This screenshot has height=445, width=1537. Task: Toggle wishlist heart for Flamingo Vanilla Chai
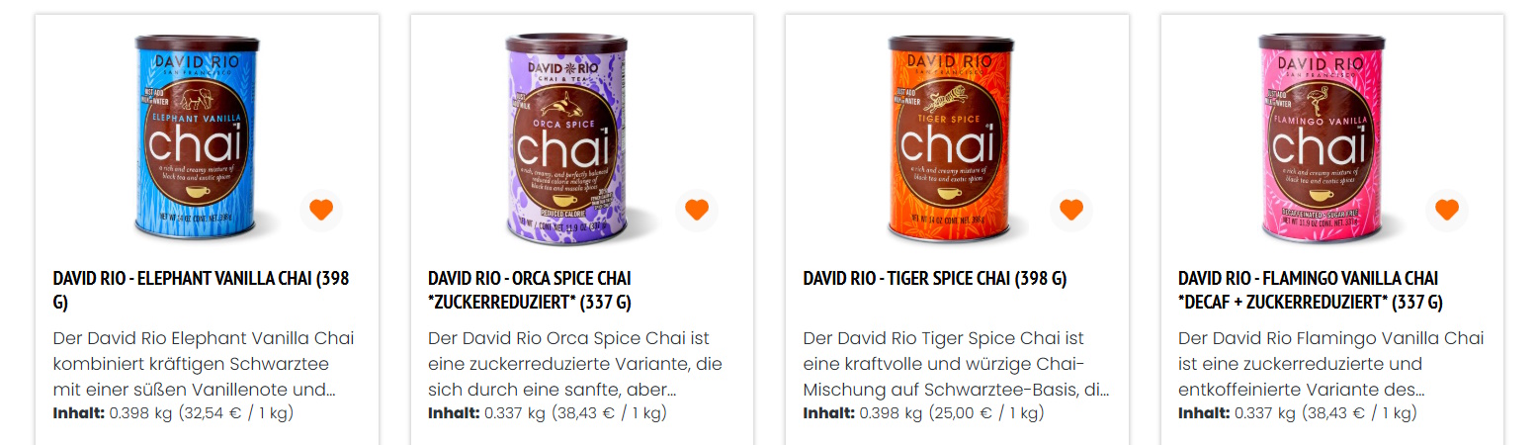tap(1447, 210)
